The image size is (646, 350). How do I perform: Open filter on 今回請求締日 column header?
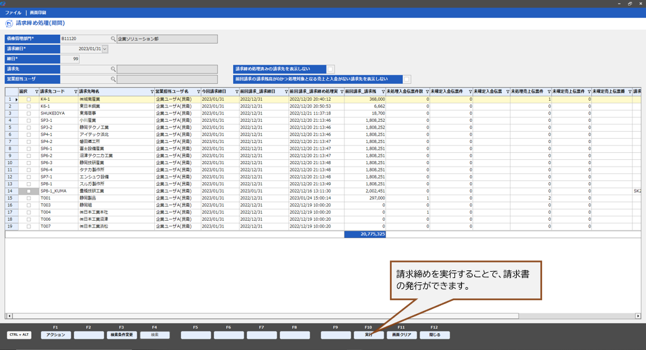[237, 91]
